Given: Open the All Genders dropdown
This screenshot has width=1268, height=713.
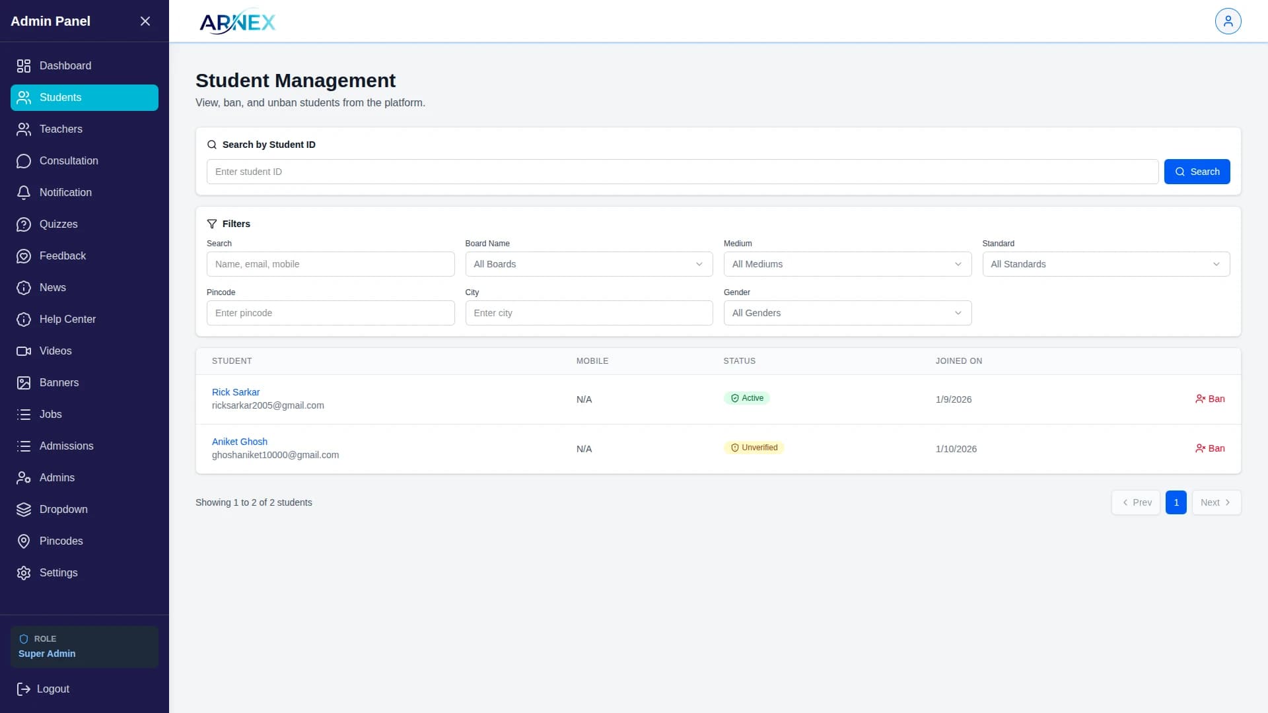Looking at the screenshot, I should pyautogui.click(x=847, y=313).
